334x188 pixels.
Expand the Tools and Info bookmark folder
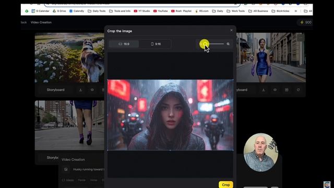pyautogui.click(x=120, y=11)
